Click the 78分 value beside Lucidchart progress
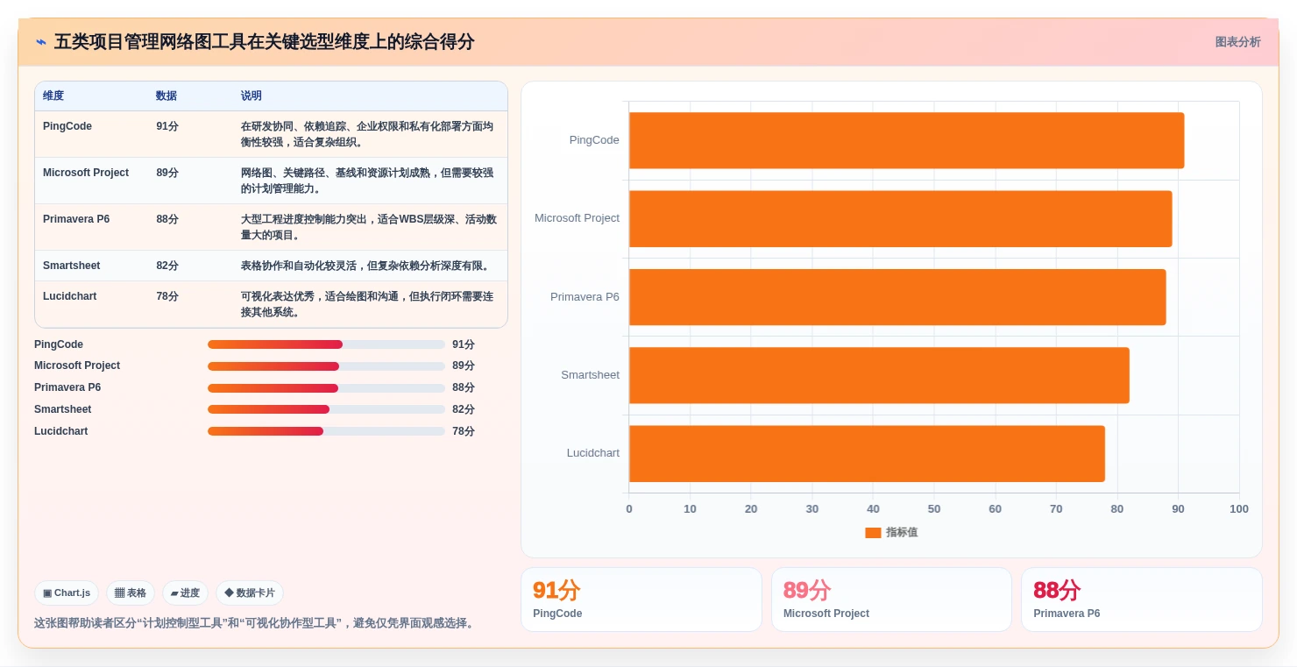Viewport: 1297px width, 667px height. click(x=464, y=431)
